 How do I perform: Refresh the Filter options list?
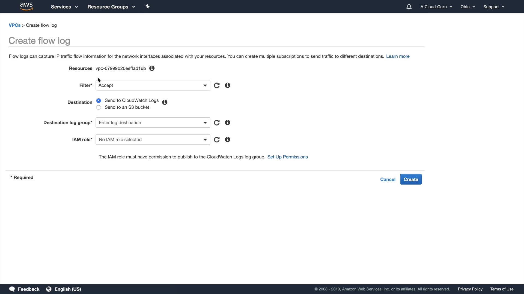(217, 85)
